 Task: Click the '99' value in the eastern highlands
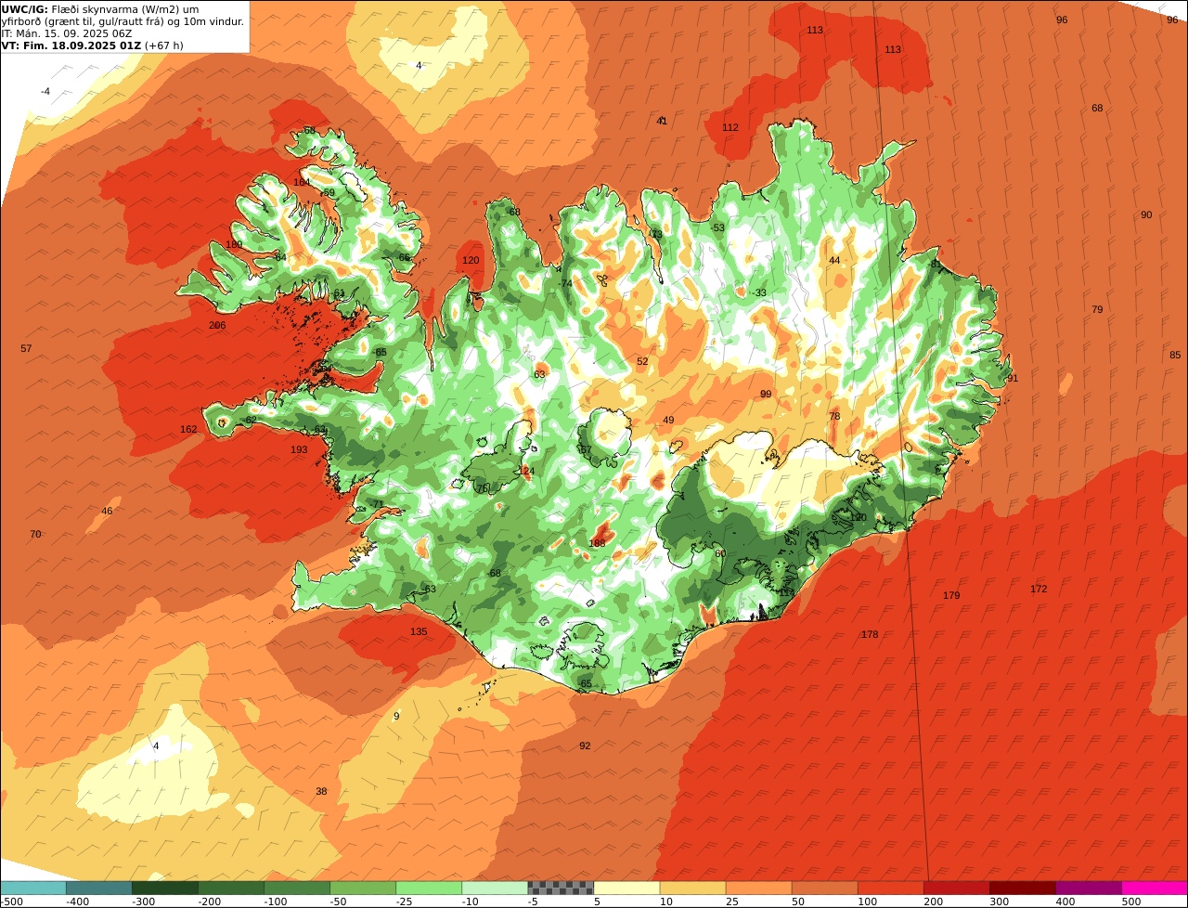pyautogui.click(x=766, y=395)
